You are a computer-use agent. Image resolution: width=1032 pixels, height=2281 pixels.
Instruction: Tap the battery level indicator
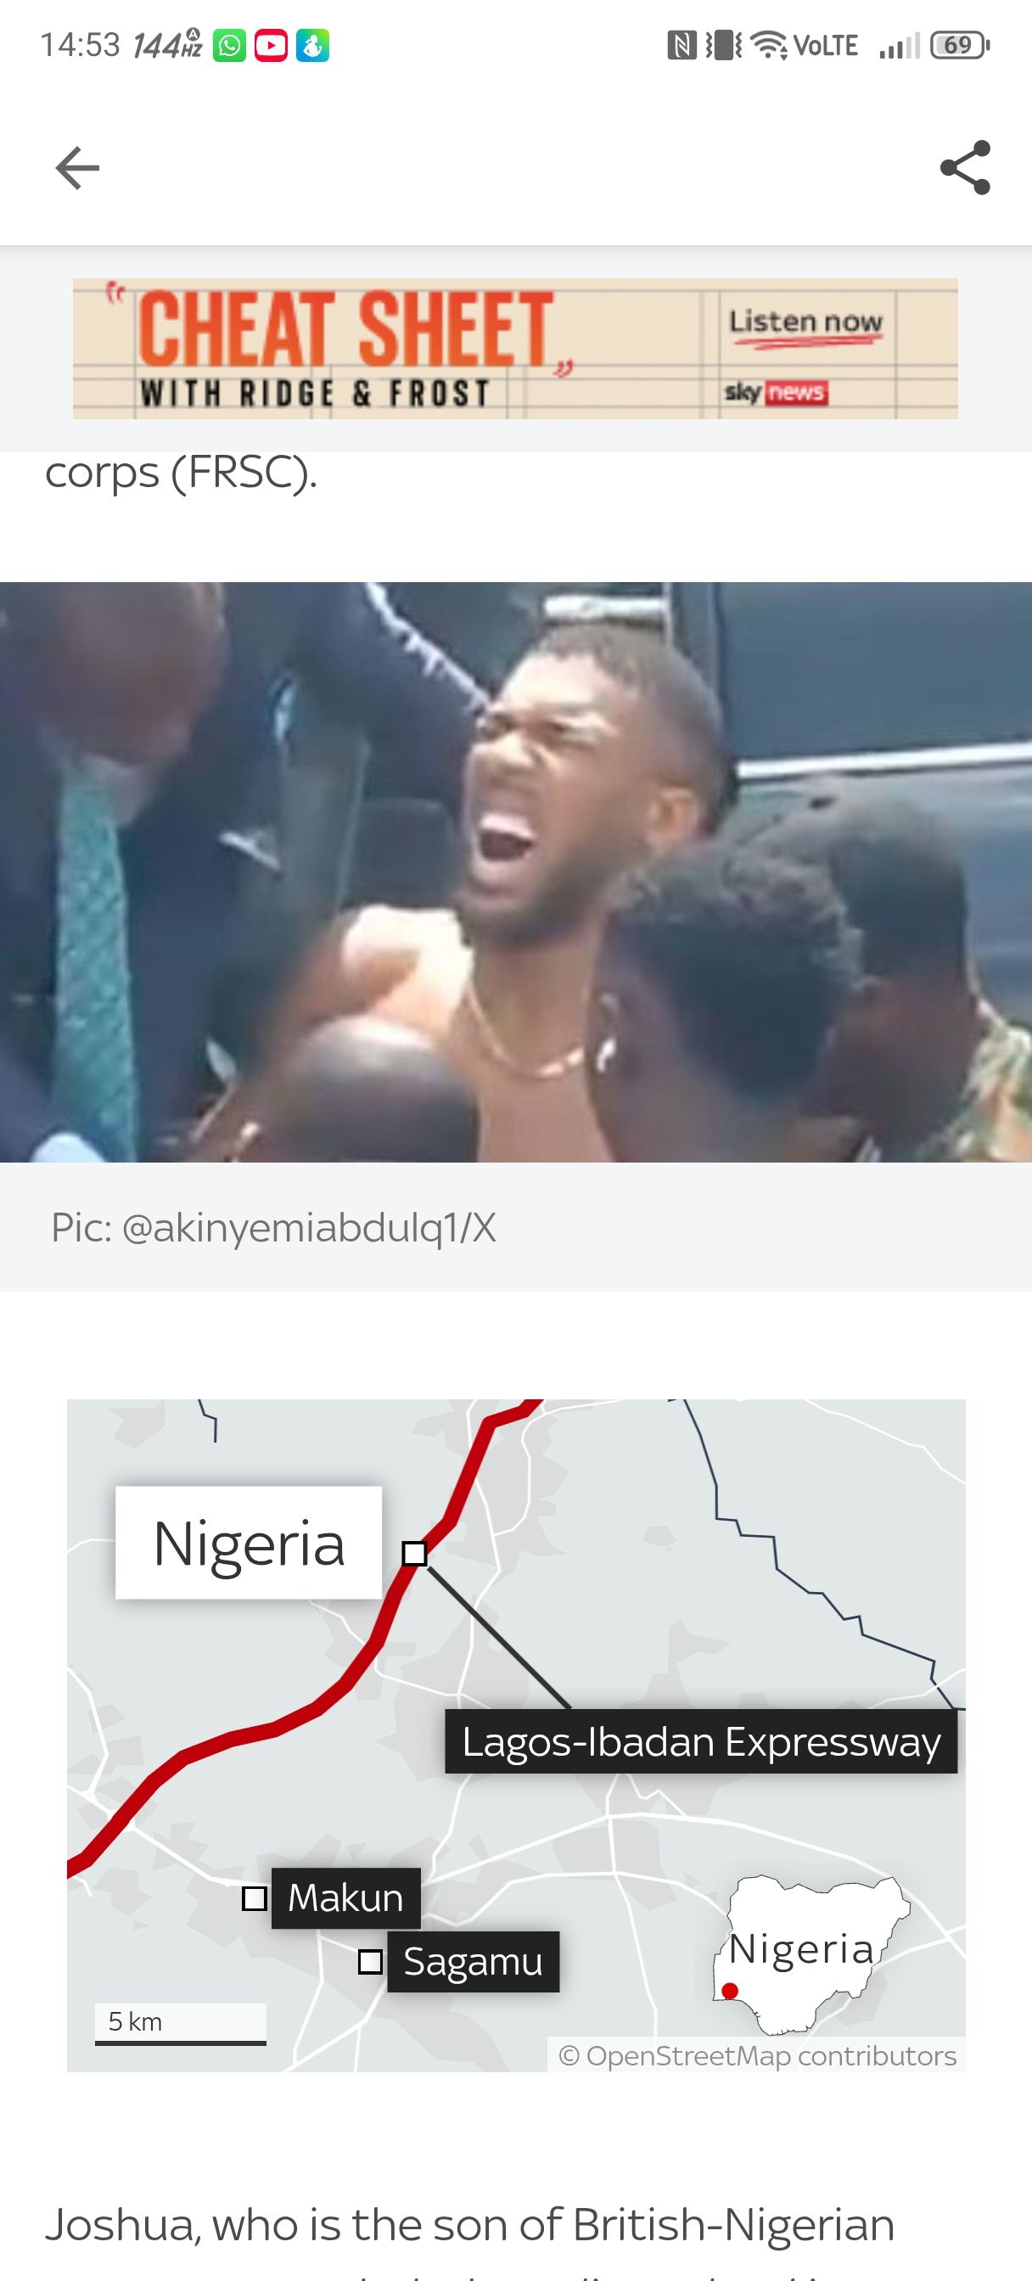coord(959,45)
